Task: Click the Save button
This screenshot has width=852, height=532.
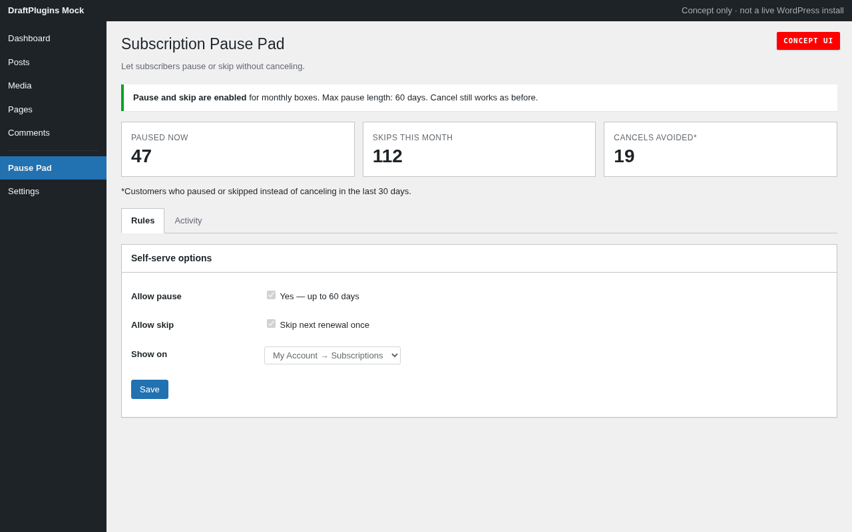Action: [150, 390]
